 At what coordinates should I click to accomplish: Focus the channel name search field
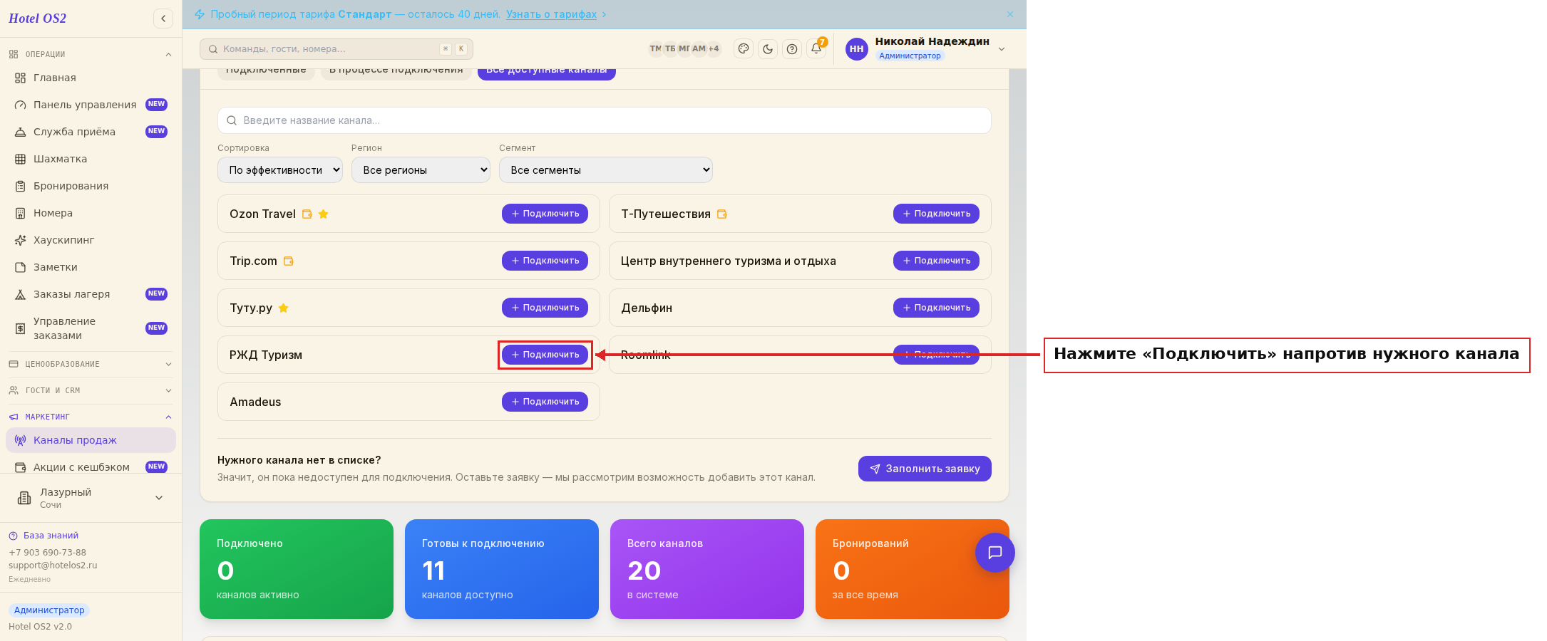[x=605, y=120]
